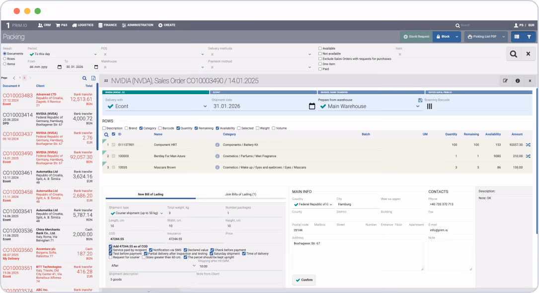
Task: Open the Create menu button
Action: coord(167,25)
